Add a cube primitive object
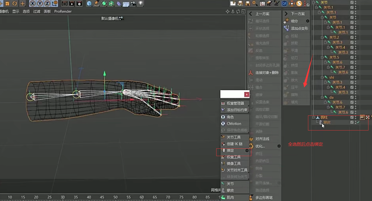 pyautogui.click(x=89, y=4)
